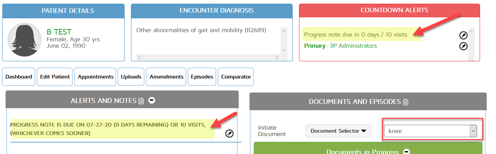This screenshot has height=154, width=496.
Task: Click the Alerts and Notes document icon
Action: tap(141, 101)
